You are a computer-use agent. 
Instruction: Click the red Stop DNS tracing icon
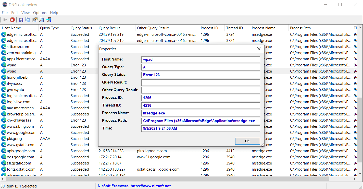click(x=12, y=20)
